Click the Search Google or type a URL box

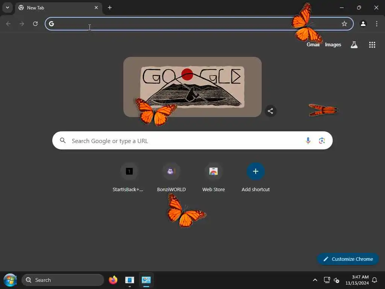192,141
